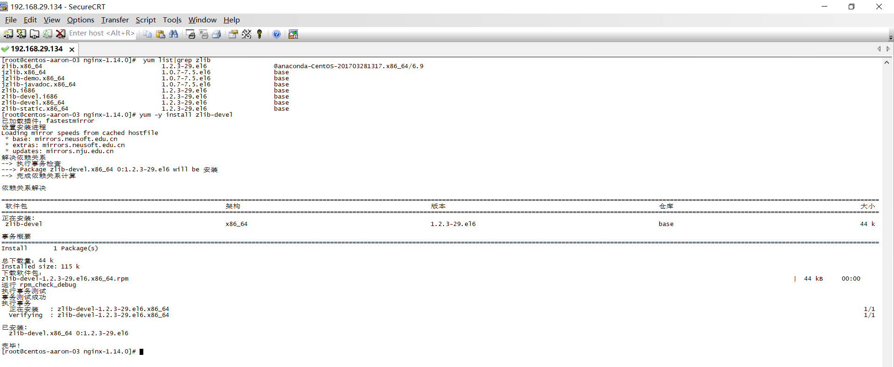
Task: Click the '完毕!' completion line
Action: click(11, 346)
